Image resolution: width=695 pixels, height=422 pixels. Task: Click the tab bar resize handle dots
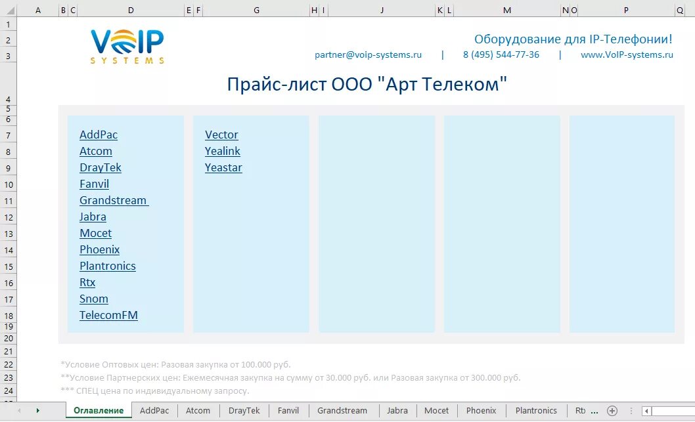tap(631, 411)
